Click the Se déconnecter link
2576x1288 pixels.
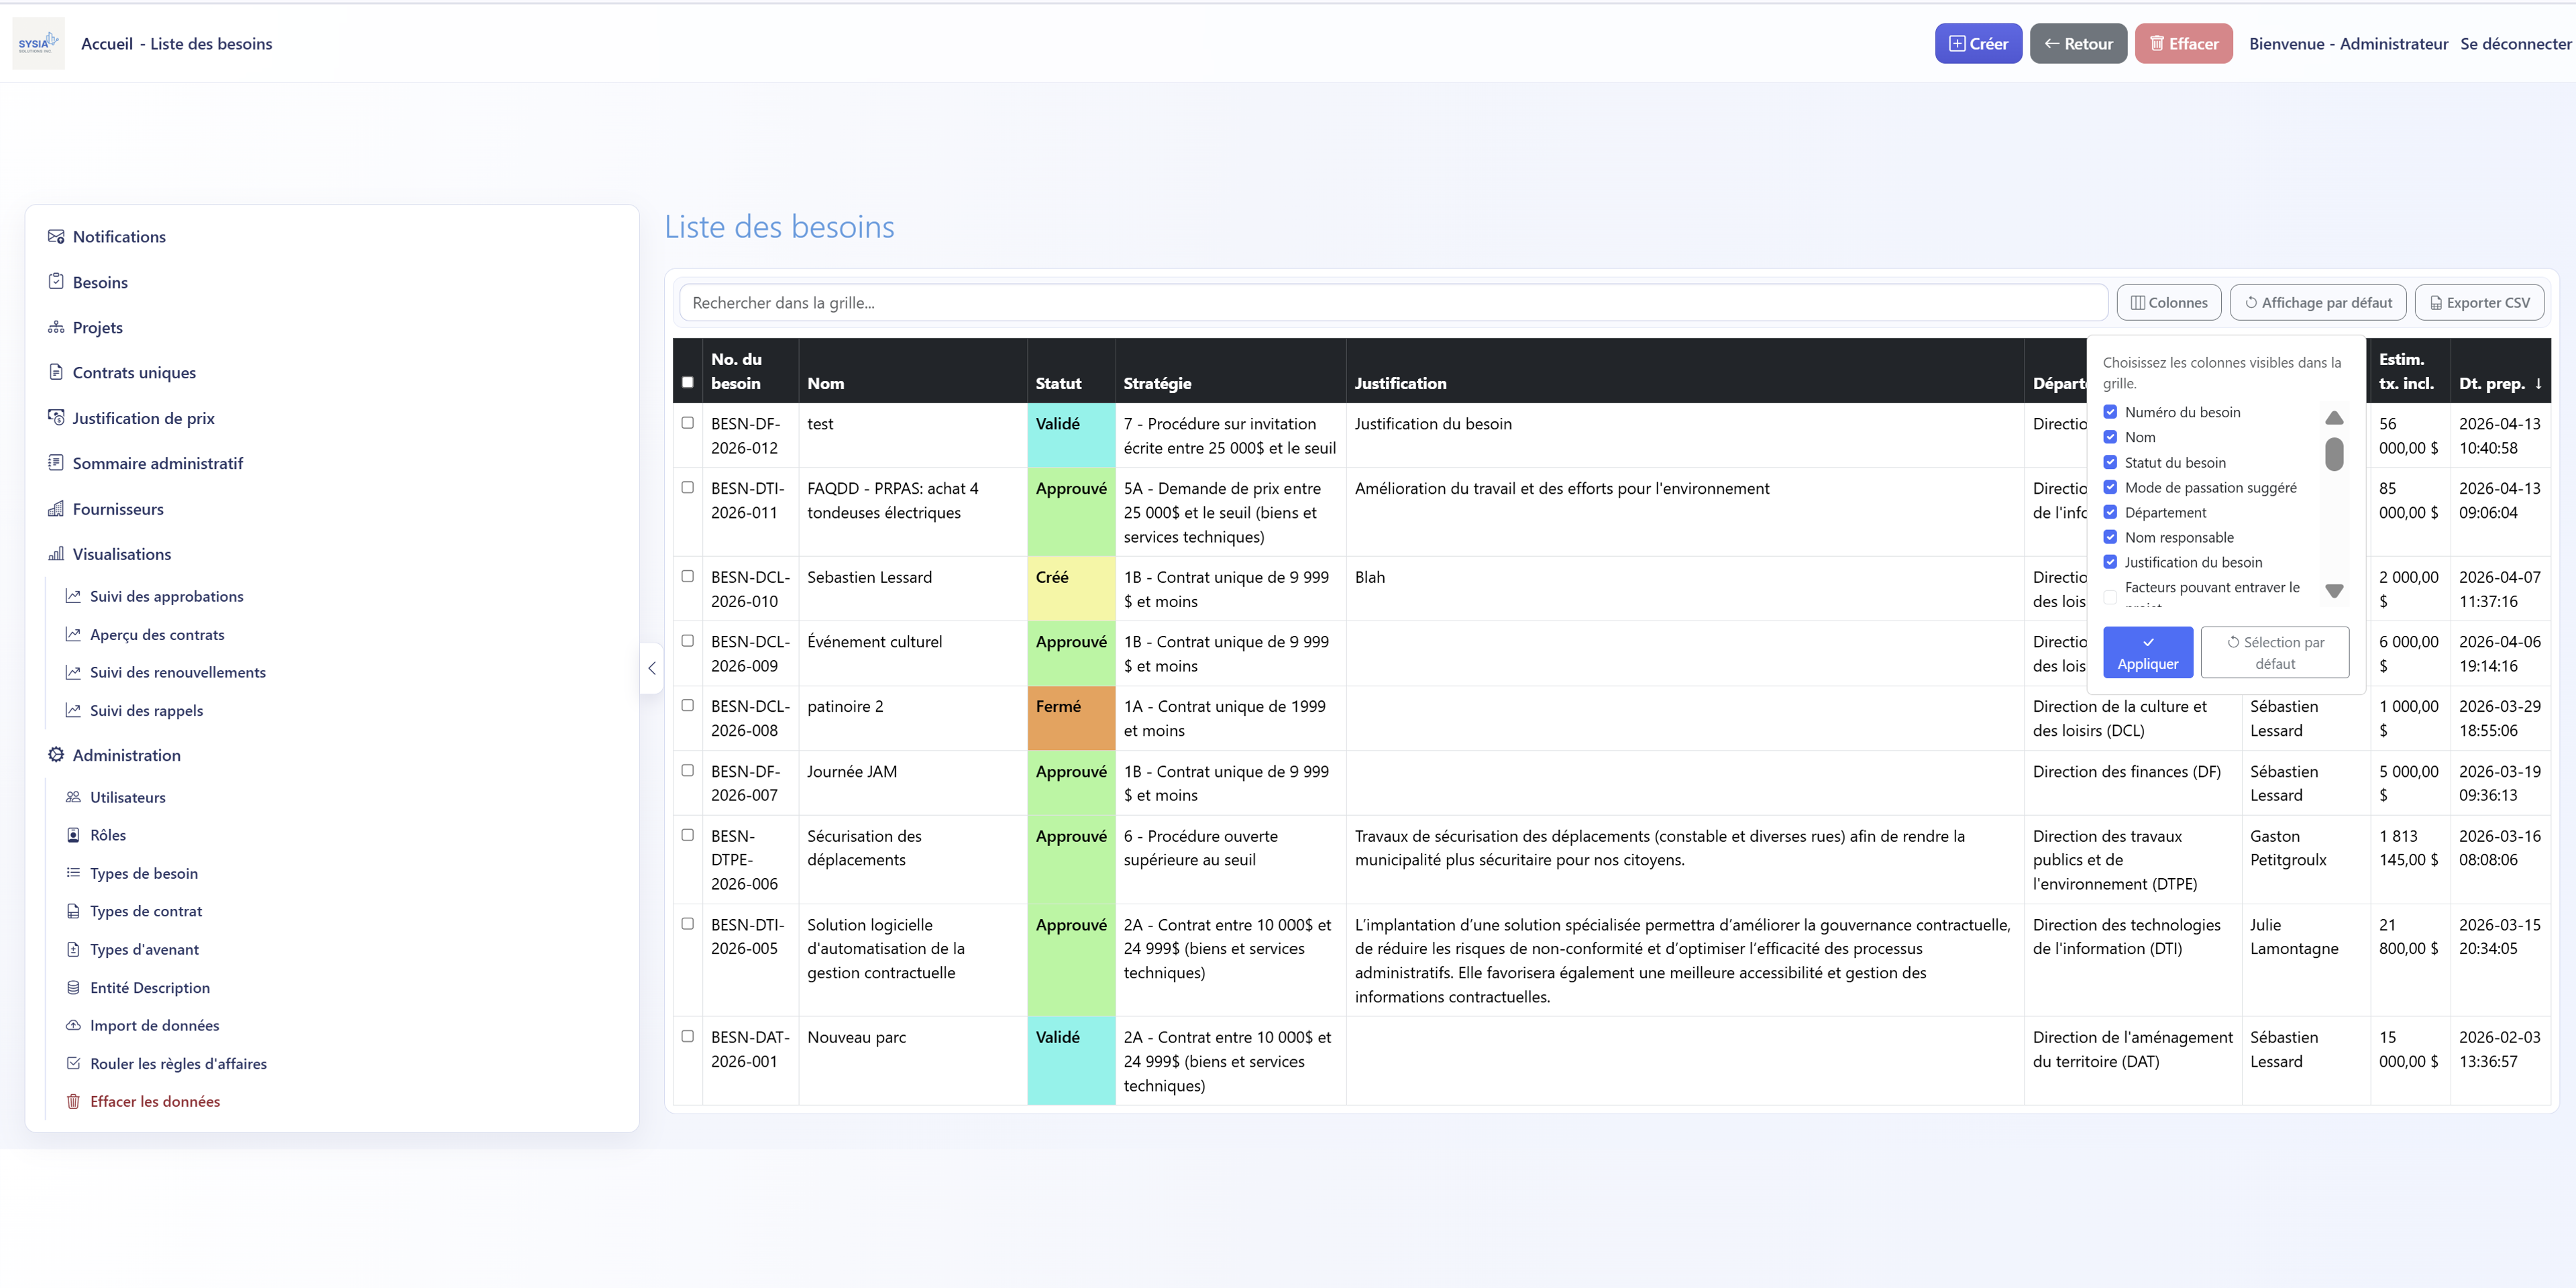2515,43
